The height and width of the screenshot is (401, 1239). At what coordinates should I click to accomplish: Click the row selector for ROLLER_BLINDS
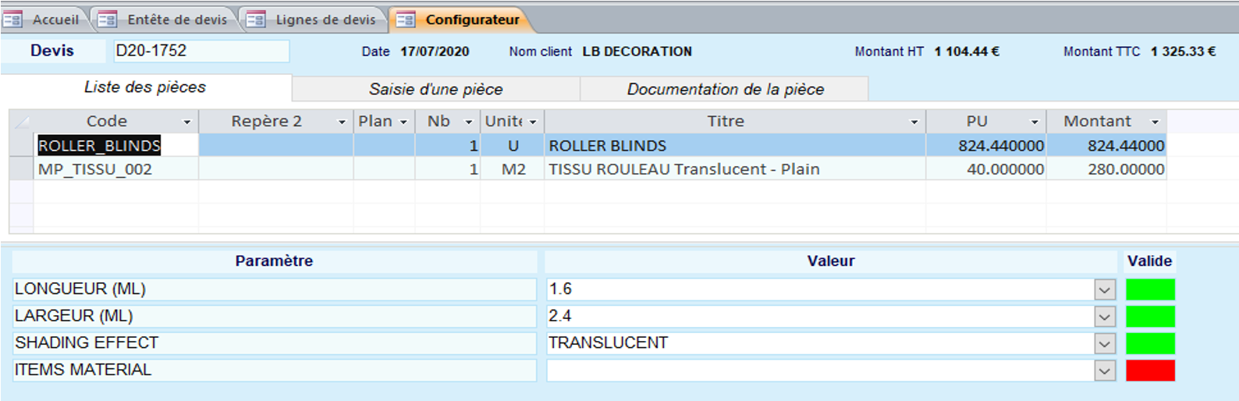(x=21, y=146)
